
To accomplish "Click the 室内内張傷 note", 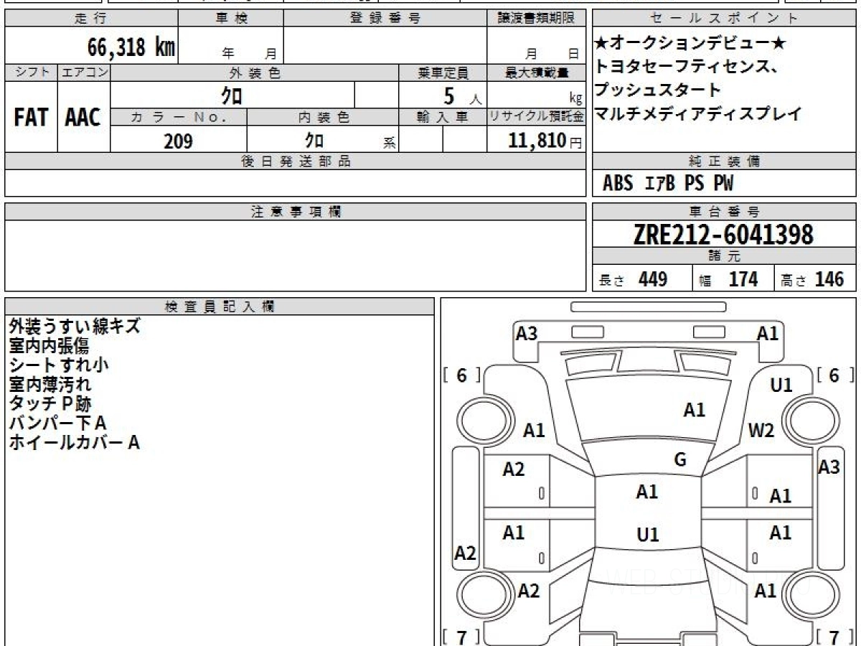I will point(49,345).
